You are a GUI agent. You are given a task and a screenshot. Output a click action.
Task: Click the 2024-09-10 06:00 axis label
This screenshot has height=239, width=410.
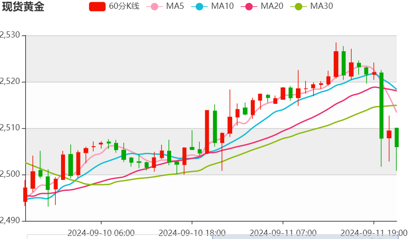pyautogui.click(x=101, y=233)
